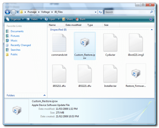Click the commands.txt file name label
The image size is (159, 128).
pyautogui.click(x=59, y=55)
